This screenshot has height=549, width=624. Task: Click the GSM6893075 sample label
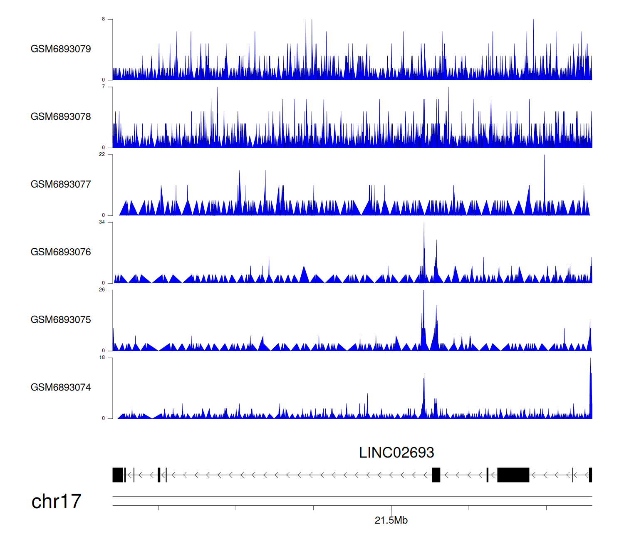(x=61, y=320)
